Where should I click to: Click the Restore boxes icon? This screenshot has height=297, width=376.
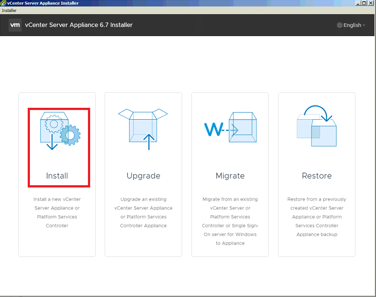[317, 126]
